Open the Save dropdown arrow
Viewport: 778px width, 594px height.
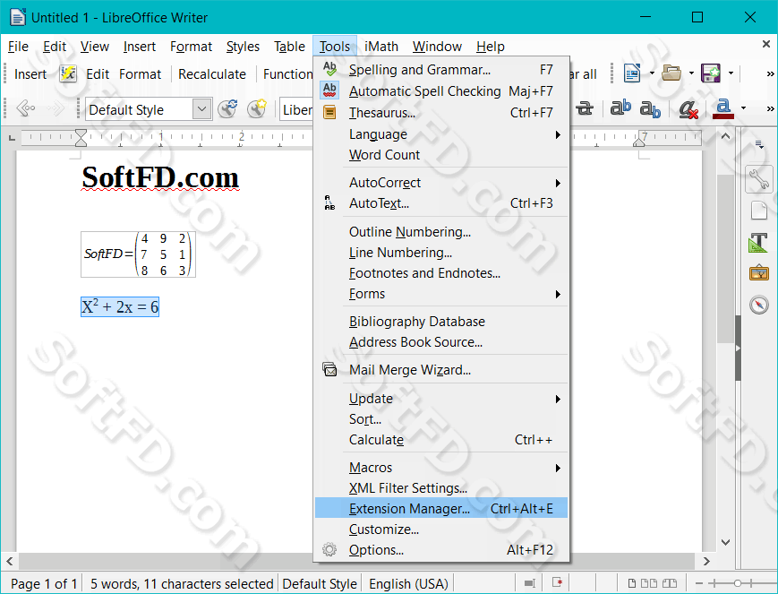click(x=731, y=73)
